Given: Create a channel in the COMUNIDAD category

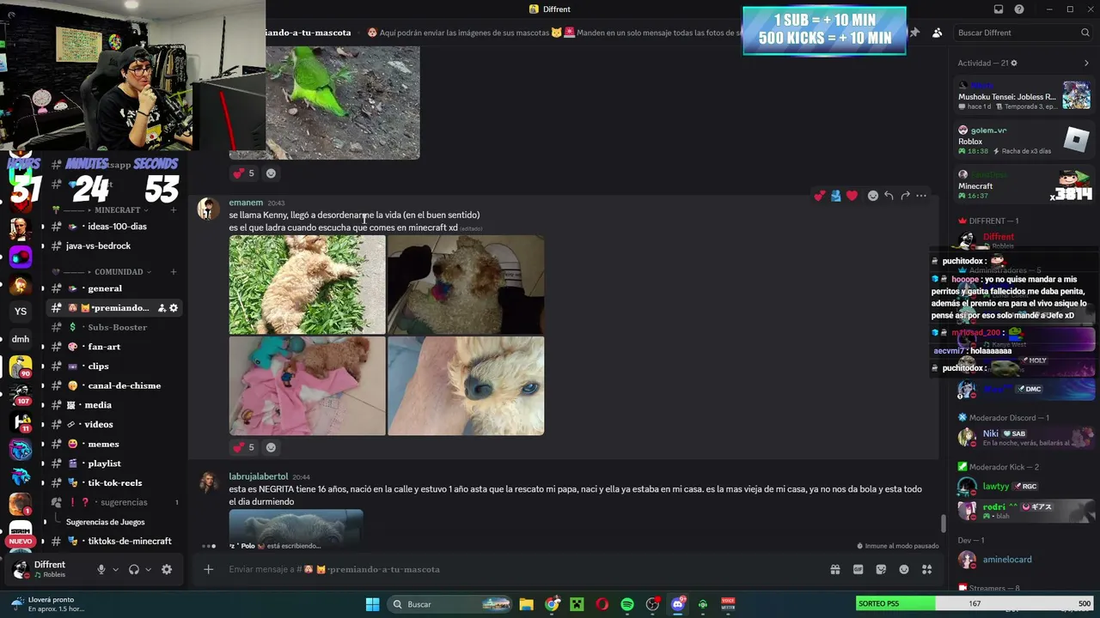Looking at the screenshot, I should pyautogui.click(x=173, y=272).
